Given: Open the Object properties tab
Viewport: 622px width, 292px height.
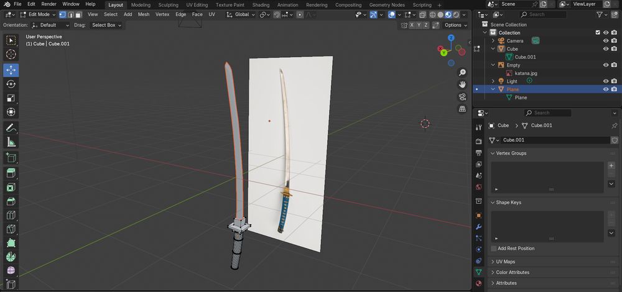Looking at the screenshot, I should [479, 216].
